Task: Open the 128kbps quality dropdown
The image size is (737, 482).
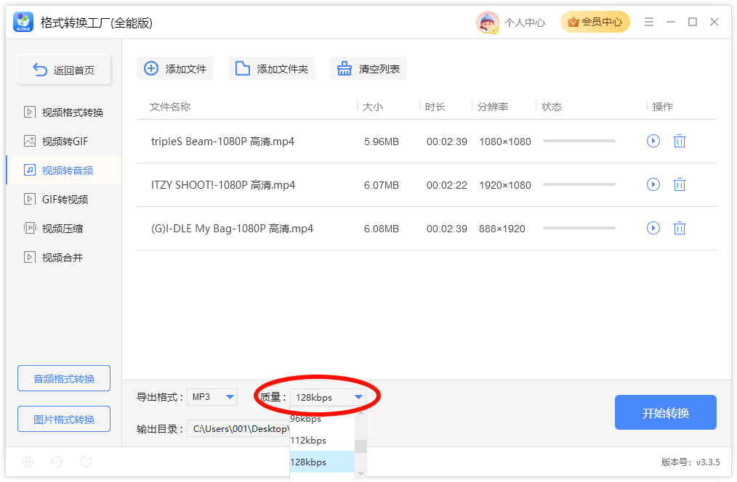Action: click(328, 397)
